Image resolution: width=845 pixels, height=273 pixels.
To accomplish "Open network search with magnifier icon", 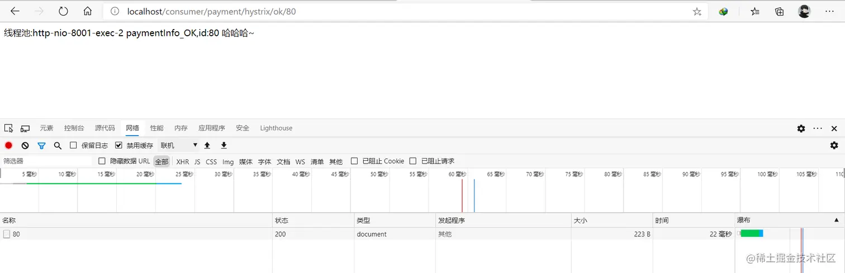I will pos(58,145).
